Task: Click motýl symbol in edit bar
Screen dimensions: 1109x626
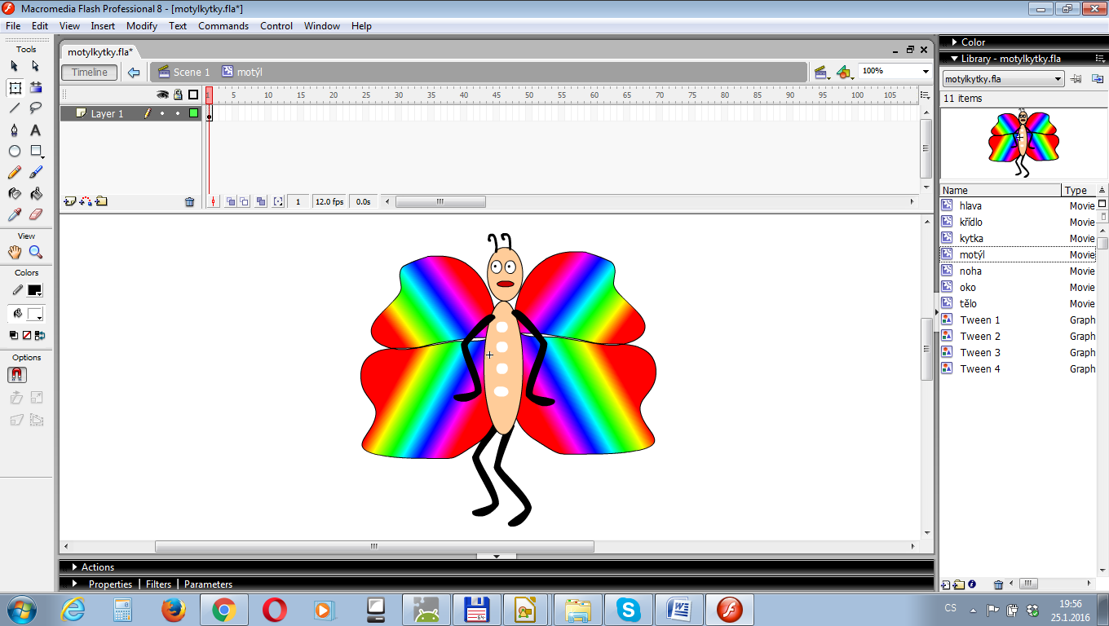Action: tap(241, 72)
